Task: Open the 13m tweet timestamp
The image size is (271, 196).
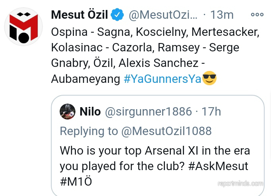Action: point(222,15)
